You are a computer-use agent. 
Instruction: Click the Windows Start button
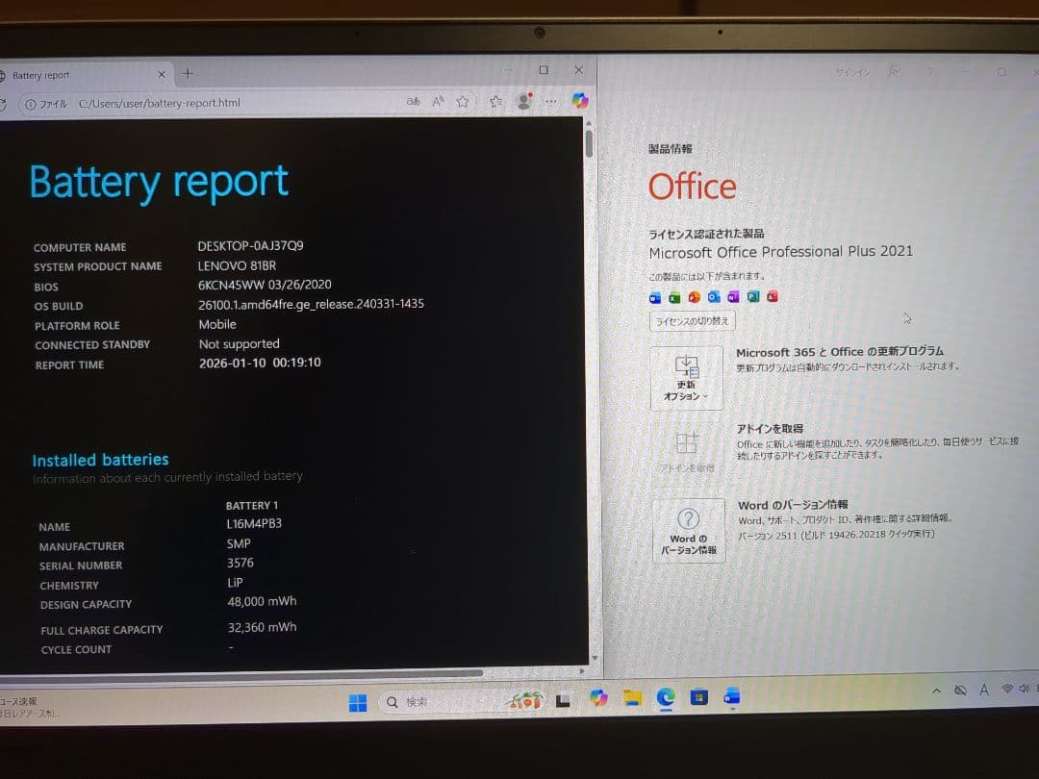[358, 703]
